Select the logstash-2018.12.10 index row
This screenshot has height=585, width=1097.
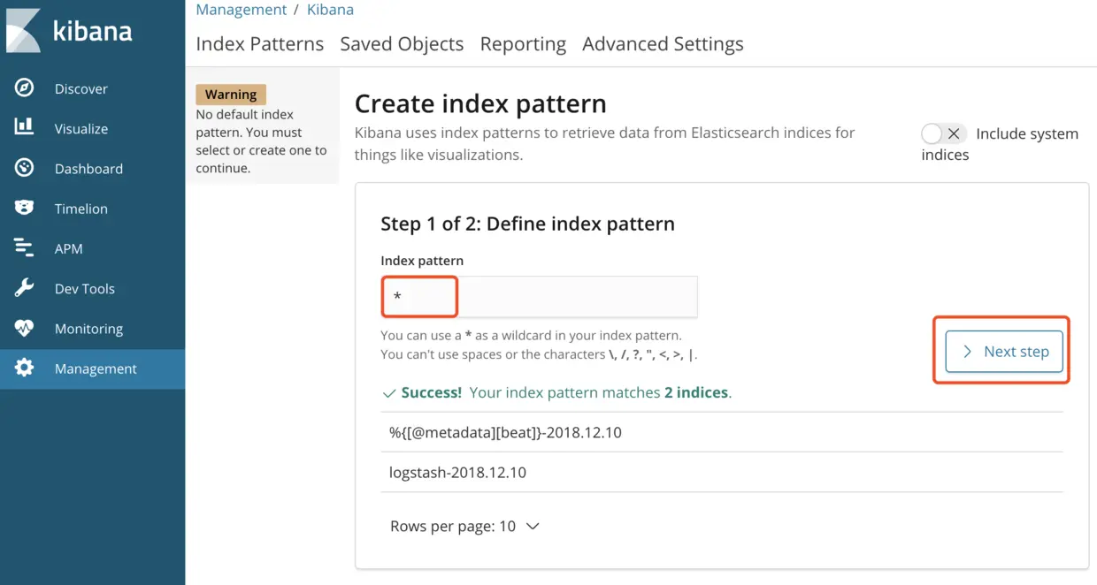click(457, 472)
